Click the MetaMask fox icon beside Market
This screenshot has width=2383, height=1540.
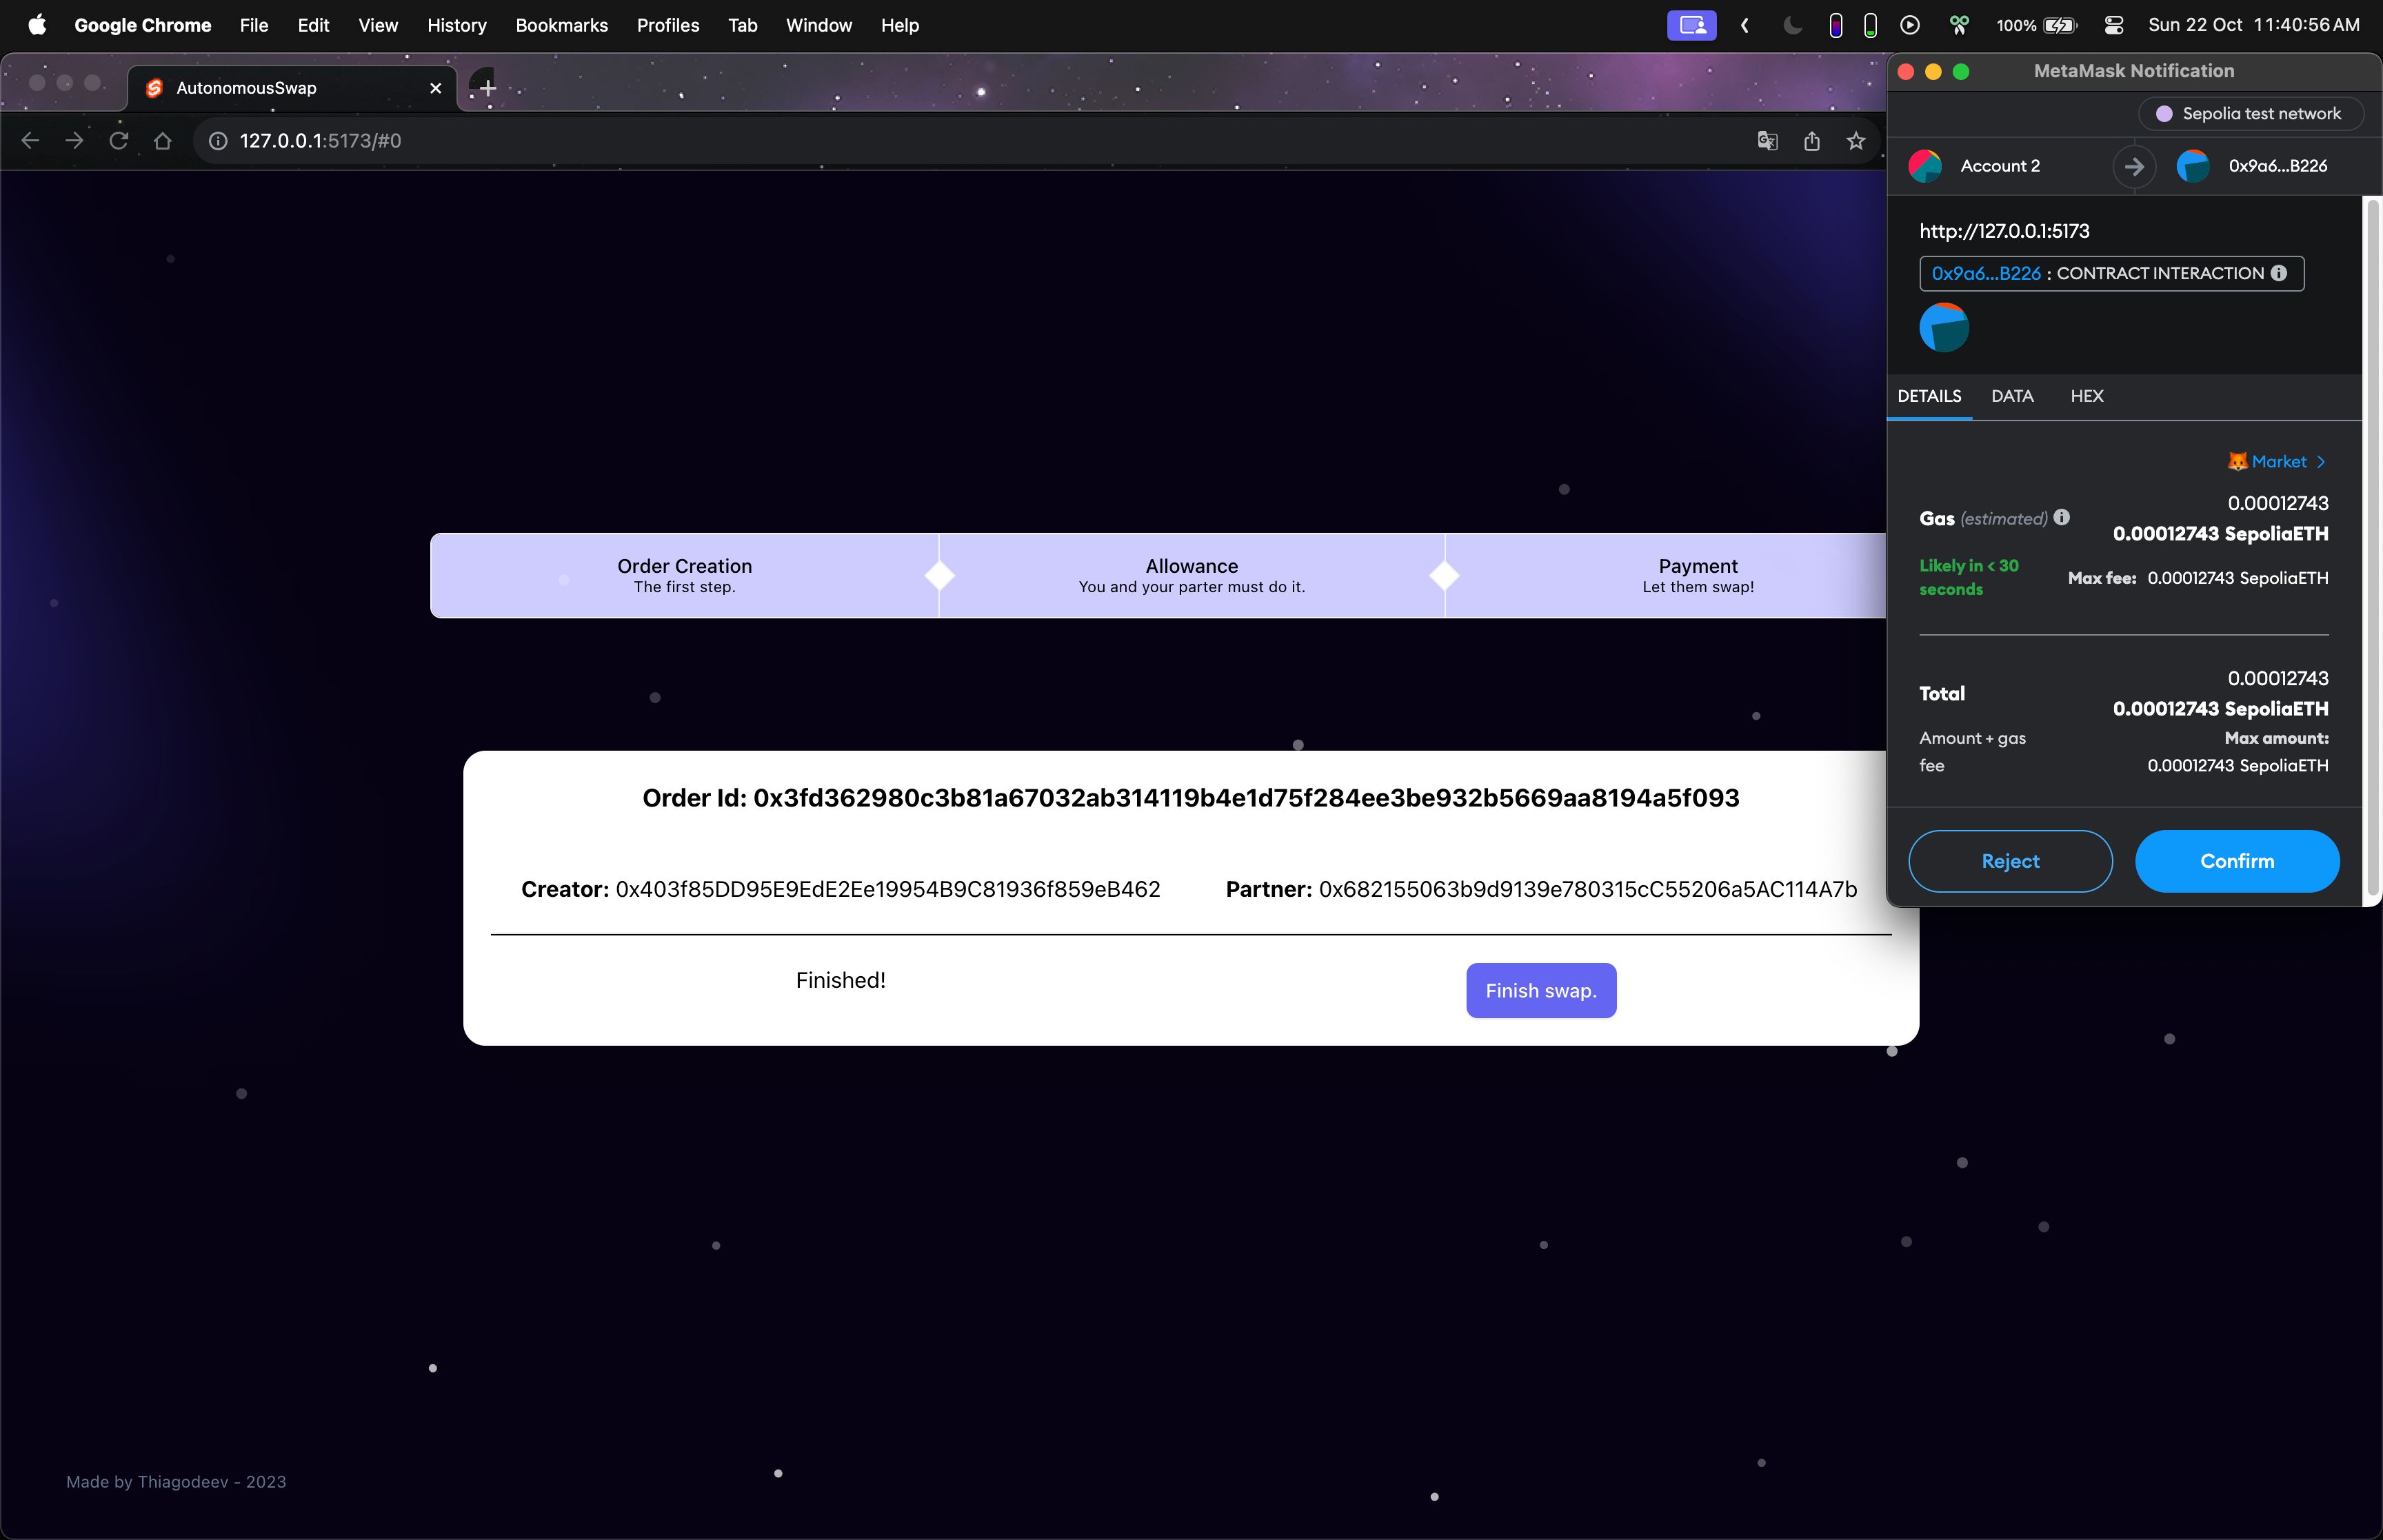(x=2238, y=461)
